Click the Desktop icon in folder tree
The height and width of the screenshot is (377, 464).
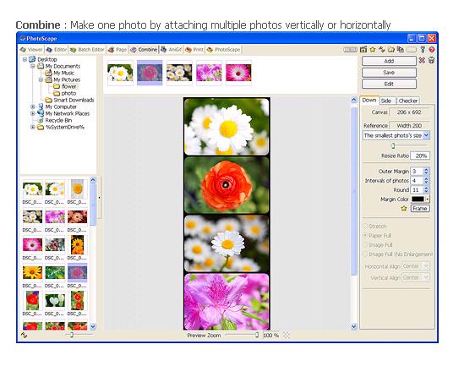coord(32,59)
